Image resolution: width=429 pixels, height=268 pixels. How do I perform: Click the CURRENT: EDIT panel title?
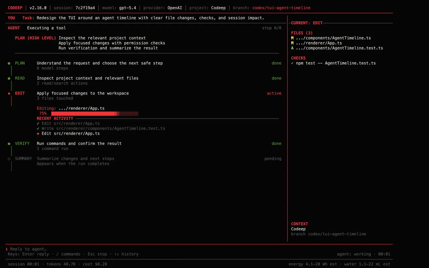(307, 23)
